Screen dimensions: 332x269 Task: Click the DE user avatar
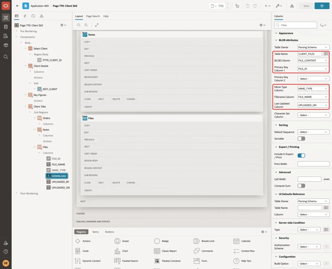[x=6, y=263]
